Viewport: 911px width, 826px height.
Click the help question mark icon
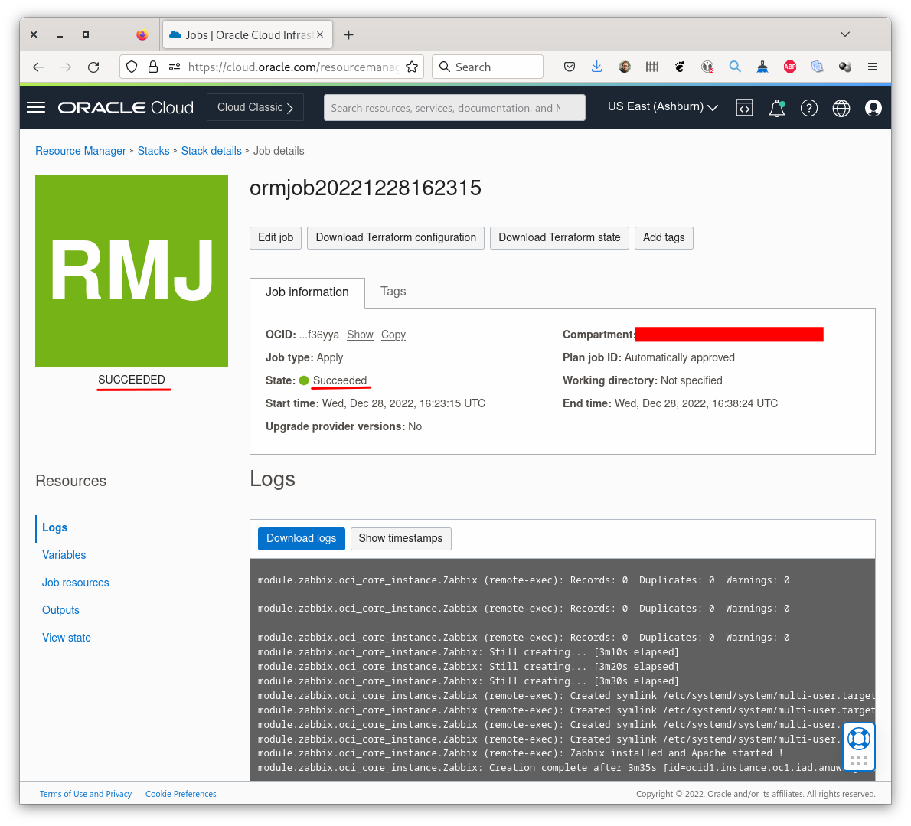[809, 108]
